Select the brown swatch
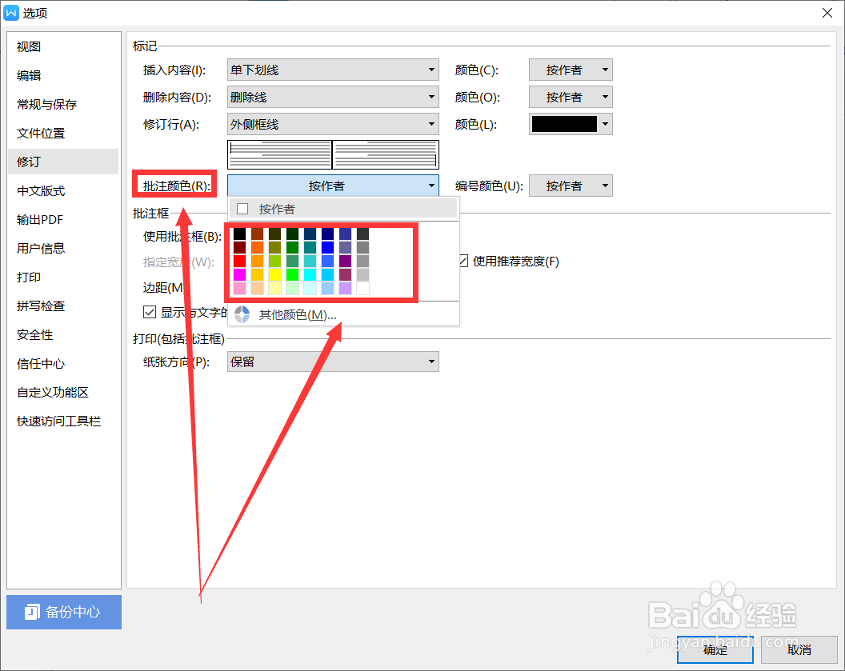Screen dimensions: 845x671 pyautogui.click(x=257, y=234)
